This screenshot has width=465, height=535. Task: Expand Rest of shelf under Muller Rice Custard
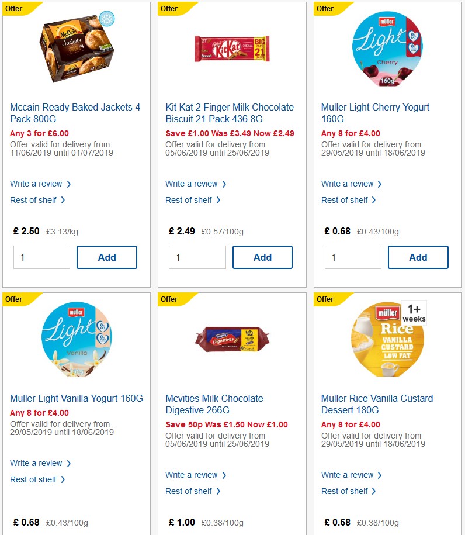coord(345,491)
